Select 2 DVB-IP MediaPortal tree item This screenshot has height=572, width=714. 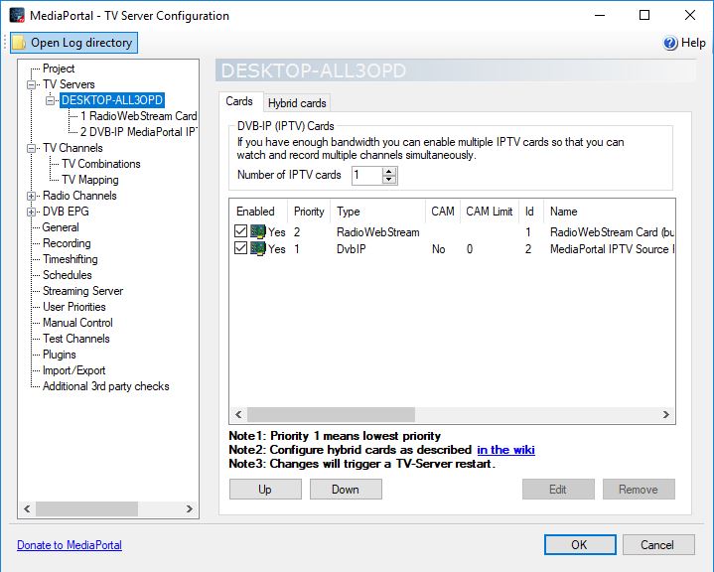[x=138, y=132]
